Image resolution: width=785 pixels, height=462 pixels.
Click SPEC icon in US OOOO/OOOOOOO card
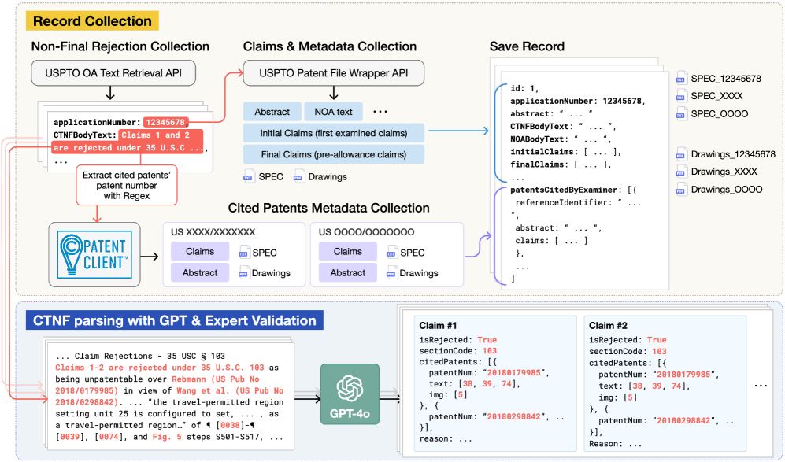click(391, 253)
